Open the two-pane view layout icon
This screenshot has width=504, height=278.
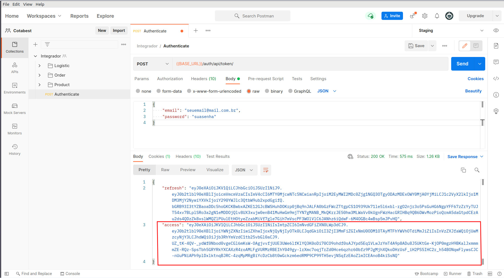click(x=490, y=274)
